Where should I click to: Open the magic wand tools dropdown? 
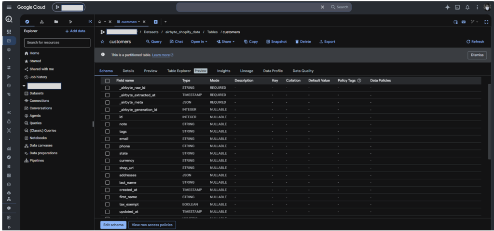pos(474,22)
